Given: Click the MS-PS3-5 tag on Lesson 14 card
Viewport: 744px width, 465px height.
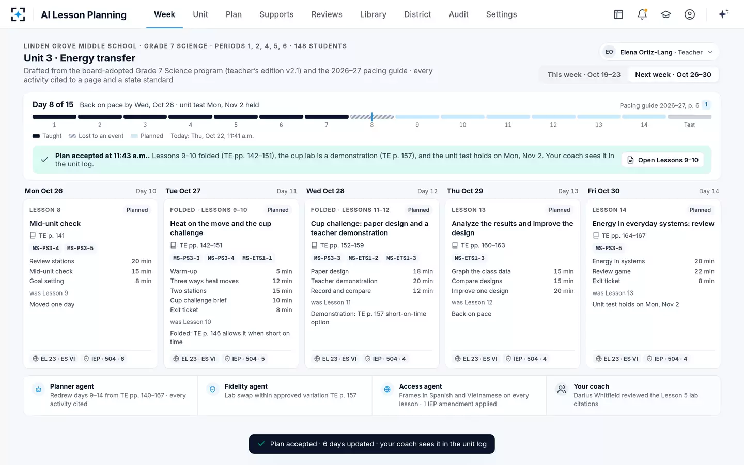Looking at the screenshot, I should click(x=609, y=249).
